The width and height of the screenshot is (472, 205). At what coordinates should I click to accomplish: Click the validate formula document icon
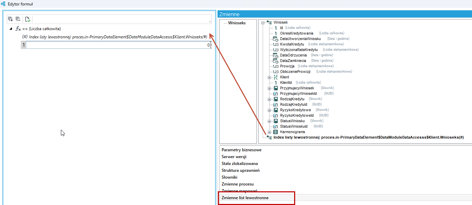(28, 19)
